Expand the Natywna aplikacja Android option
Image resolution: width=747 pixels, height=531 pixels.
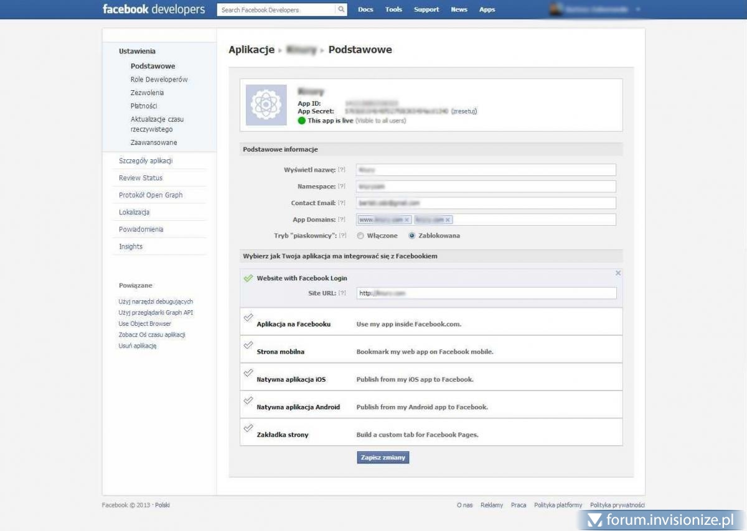(x=298, y=407)
